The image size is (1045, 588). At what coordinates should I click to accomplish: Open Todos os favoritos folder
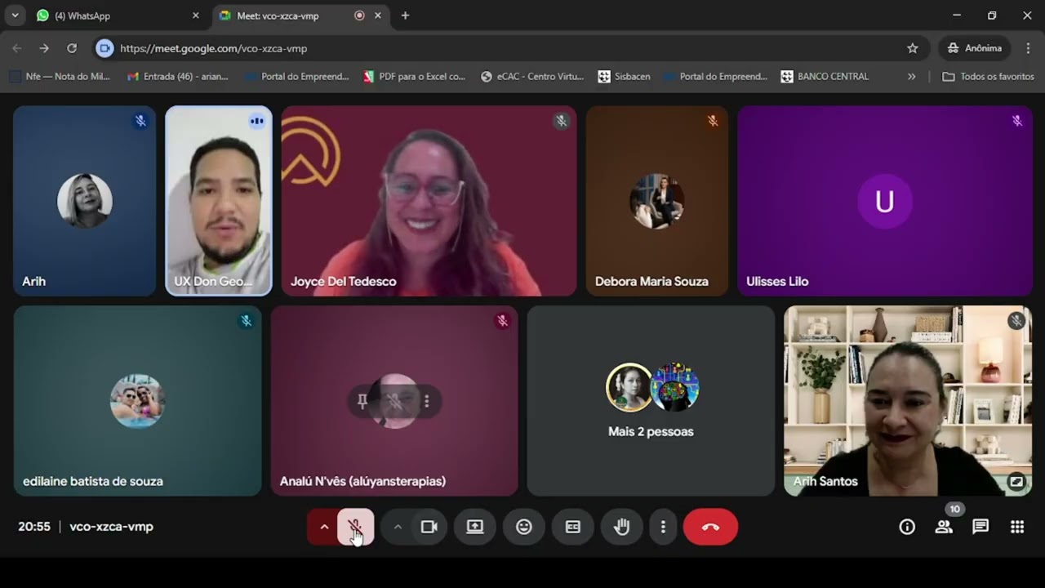click(988, 76)
